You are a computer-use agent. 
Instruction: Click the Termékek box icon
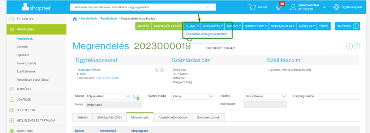click(x=12, y=89)
